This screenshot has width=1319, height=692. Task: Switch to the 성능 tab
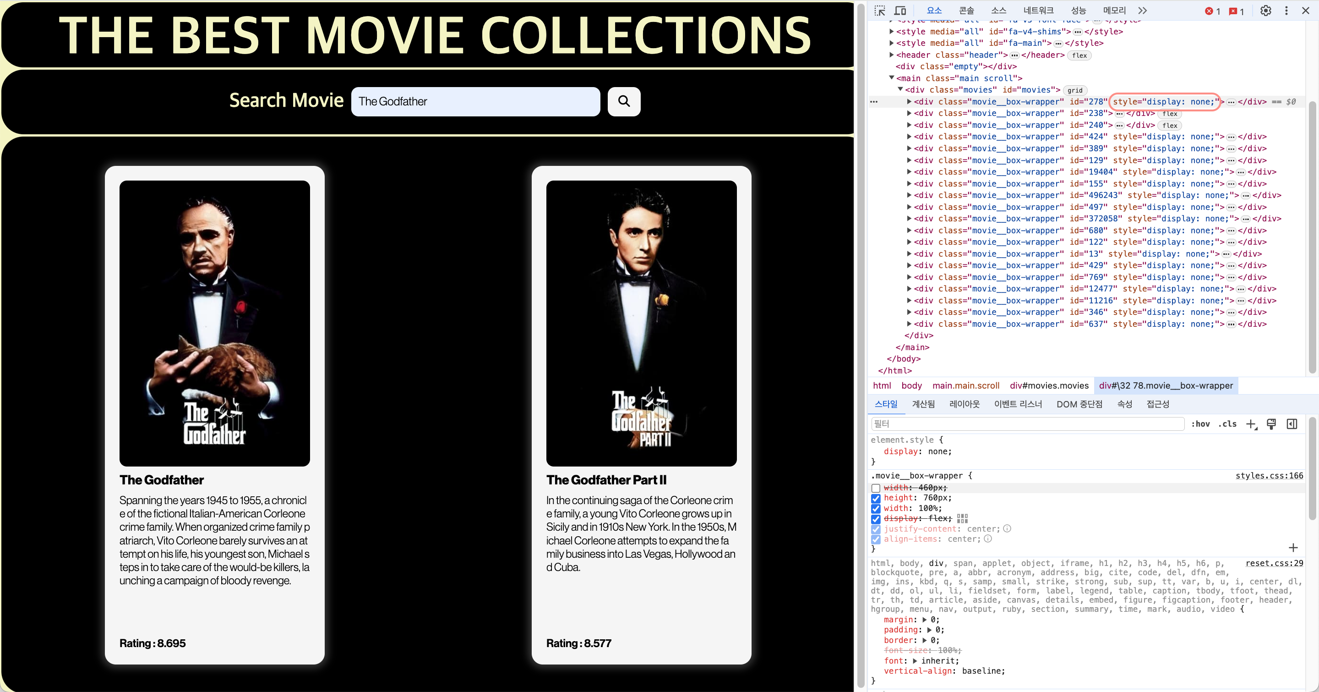point(1079,11)
